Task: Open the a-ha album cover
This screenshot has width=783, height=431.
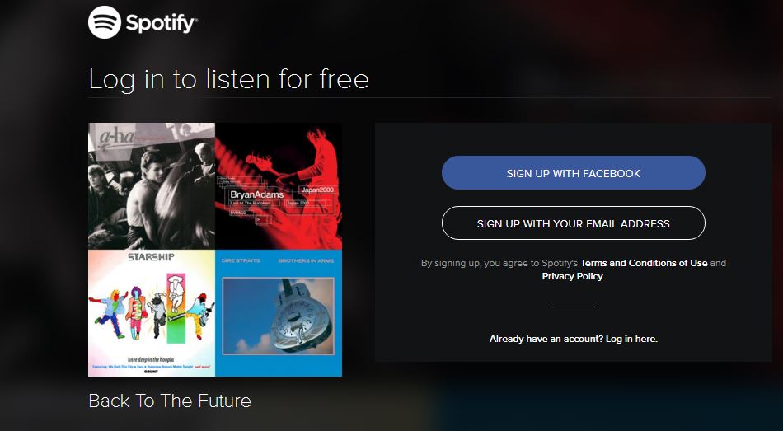Action: coord(152,186)
